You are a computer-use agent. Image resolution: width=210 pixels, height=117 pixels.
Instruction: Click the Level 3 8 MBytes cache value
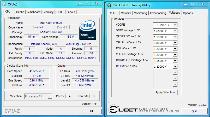pos(85,85)
